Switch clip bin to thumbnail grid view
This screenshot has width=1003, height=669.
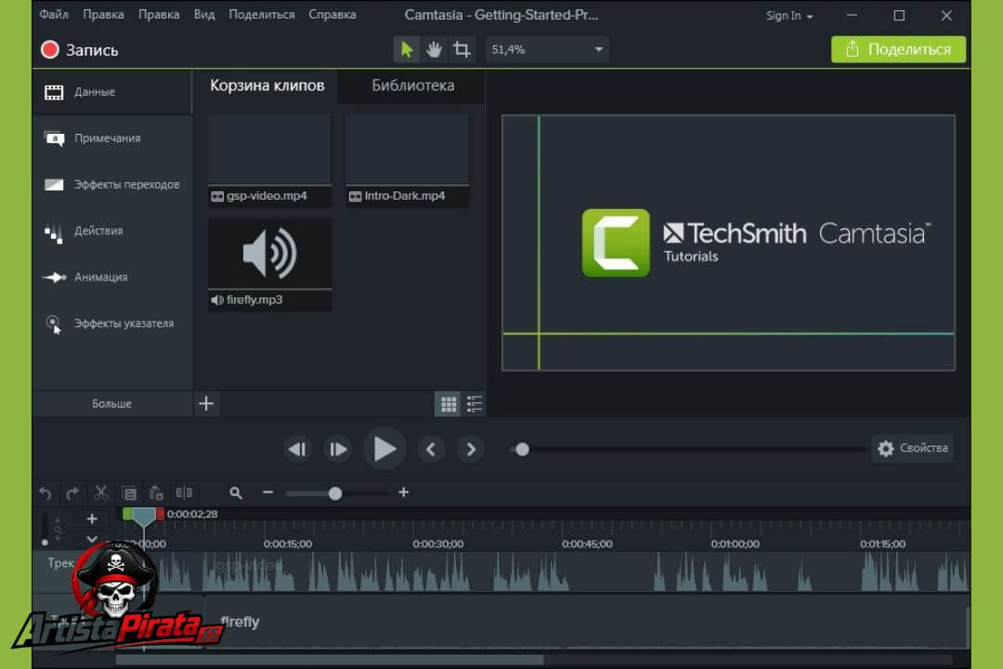pos(448,404)
